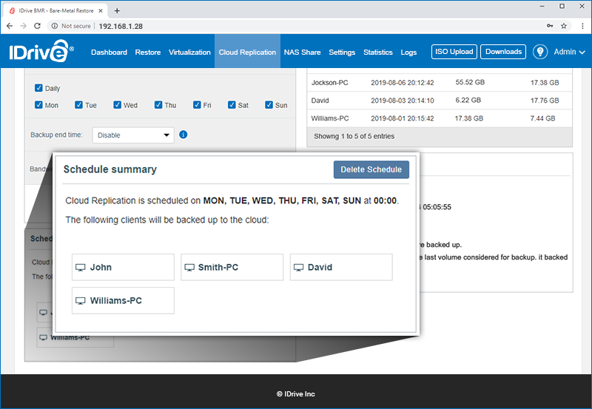Click the 2019-08-06 20:12:42 timestamp
The width and height of the screenshot is (592, 409).
(x=402, y=82)
